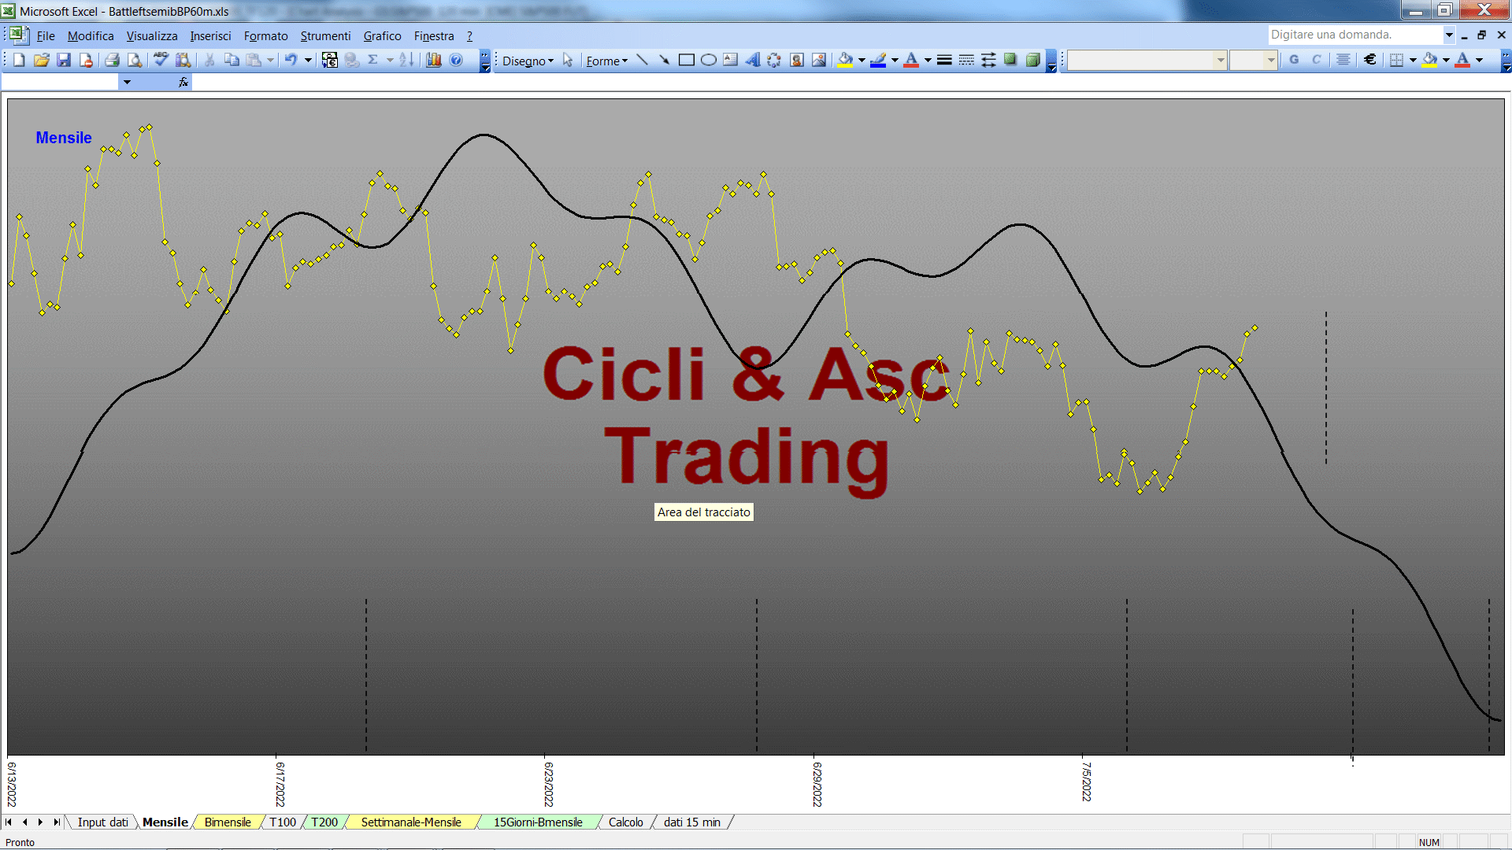Select the Oval shape tool
This screenshot has height=850, width=1512.
(x=709, y=60)
